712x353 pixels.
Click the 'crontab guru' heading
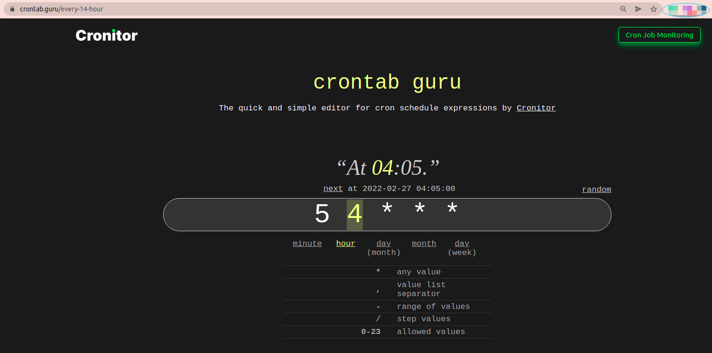pos(387,82)
